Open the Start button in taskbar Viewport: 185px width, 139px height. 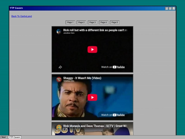click(x=4, y=137)
